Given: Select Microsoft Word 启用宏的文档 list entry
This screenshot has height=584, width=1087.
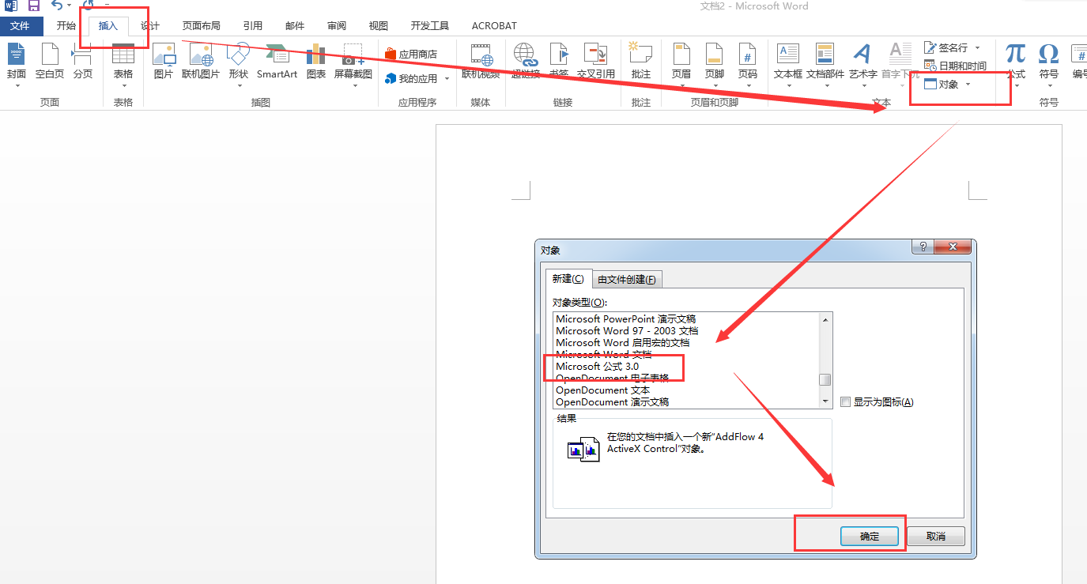Looking at the screenshot, I should coord(686,343).
